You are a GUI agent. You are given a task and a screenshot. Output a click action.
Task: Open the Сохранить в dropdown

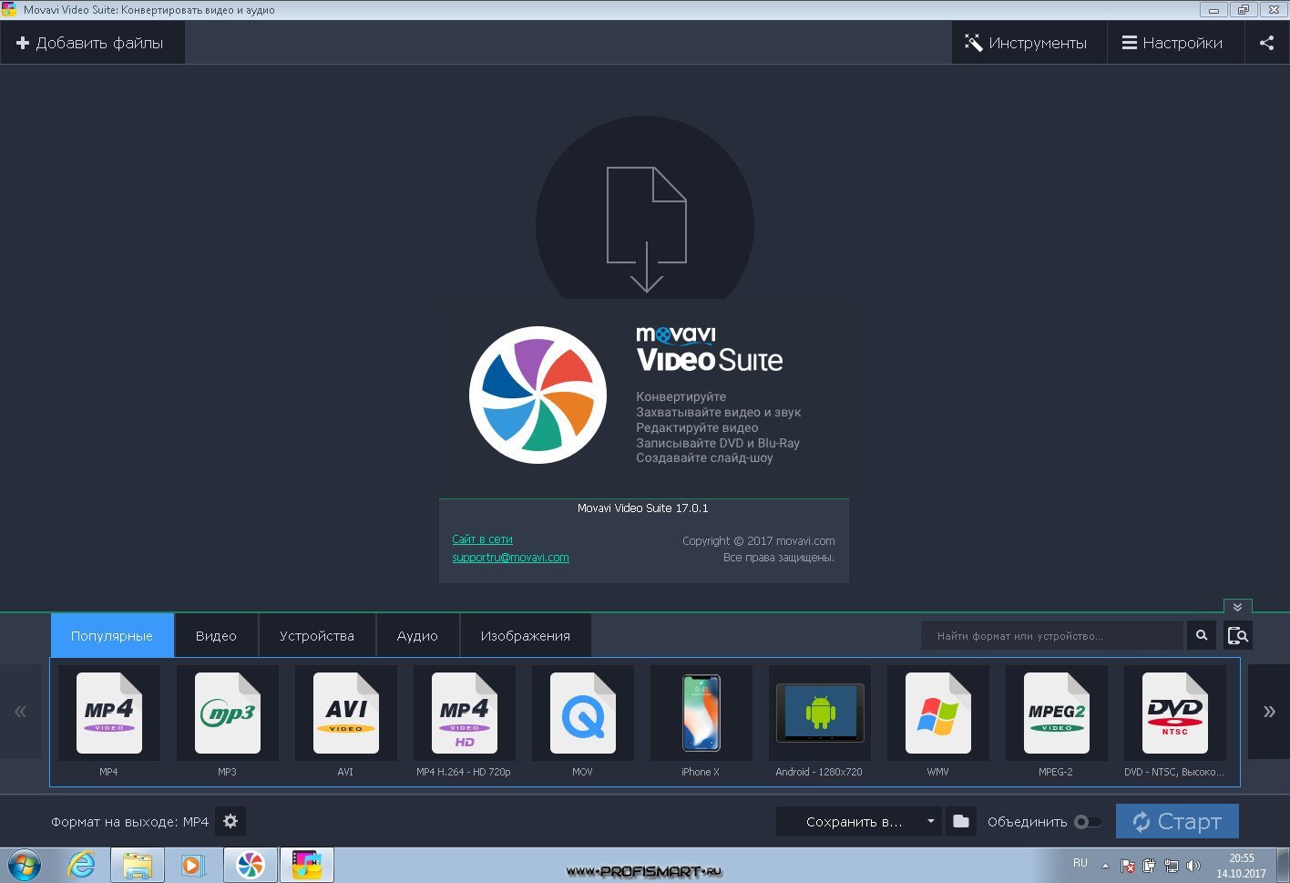click(x=860, y=821)
